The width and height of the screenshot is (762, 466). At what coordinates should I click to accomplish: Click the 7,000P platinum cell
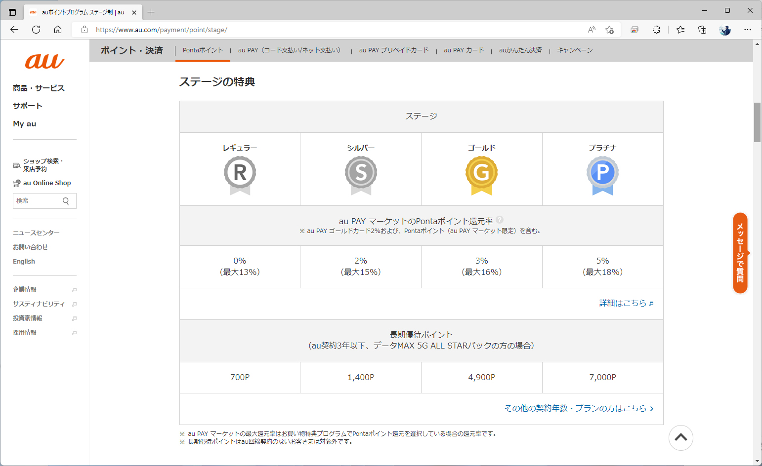pos(603,378)
